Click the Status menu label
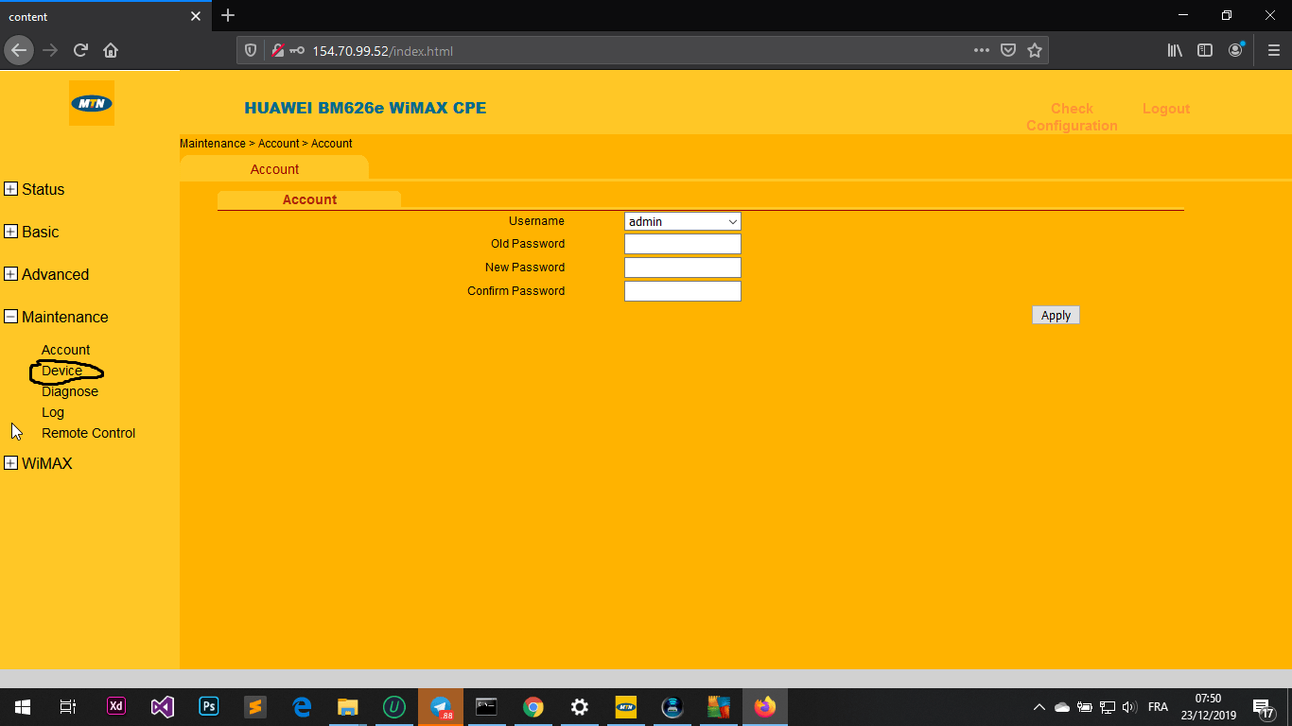The width and height of the screenshot is (1292, 726). pos(44,189)
